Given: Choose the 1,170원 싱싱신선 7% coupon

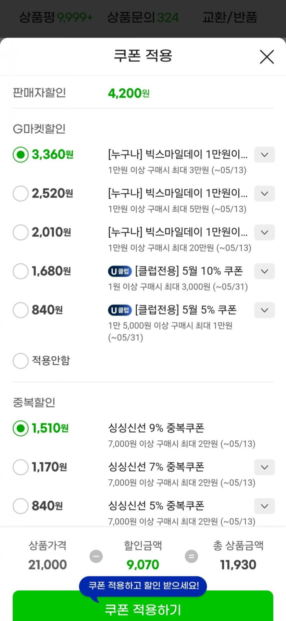Looking at the screenshot, I should (21, 467).
